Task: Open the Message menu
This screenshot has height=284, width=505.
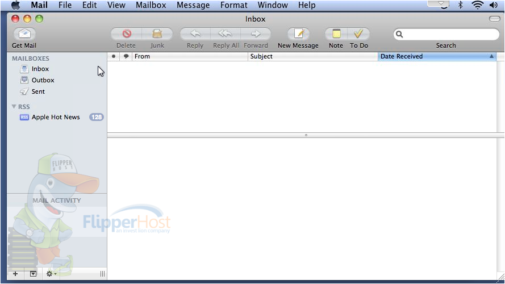Action: coord(193,5)
